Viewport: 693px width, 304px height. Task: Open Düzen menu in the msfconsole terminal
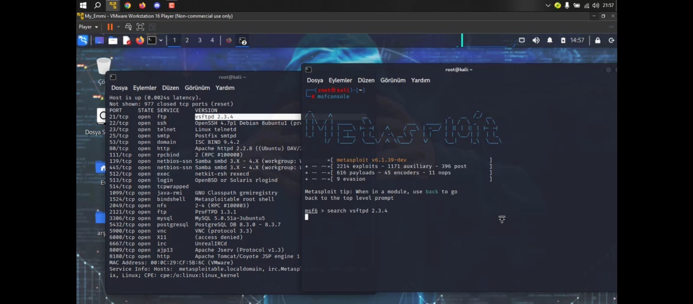point(366,81)
